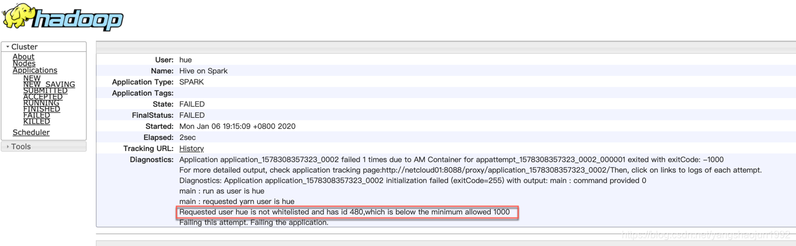Screen dimensions: 796x246
Task: Click 'main : requested yarn user is hue'
Action: [x=237, y=202]
